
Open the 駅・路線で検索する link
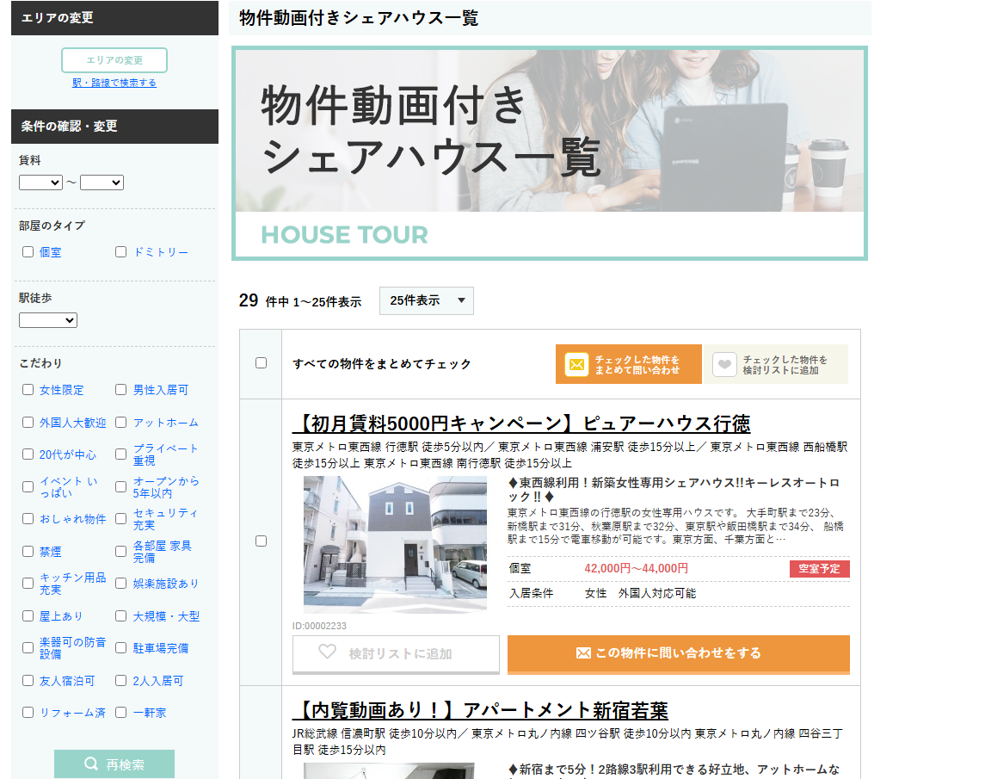pyautogui.click(x=114, y=82)
